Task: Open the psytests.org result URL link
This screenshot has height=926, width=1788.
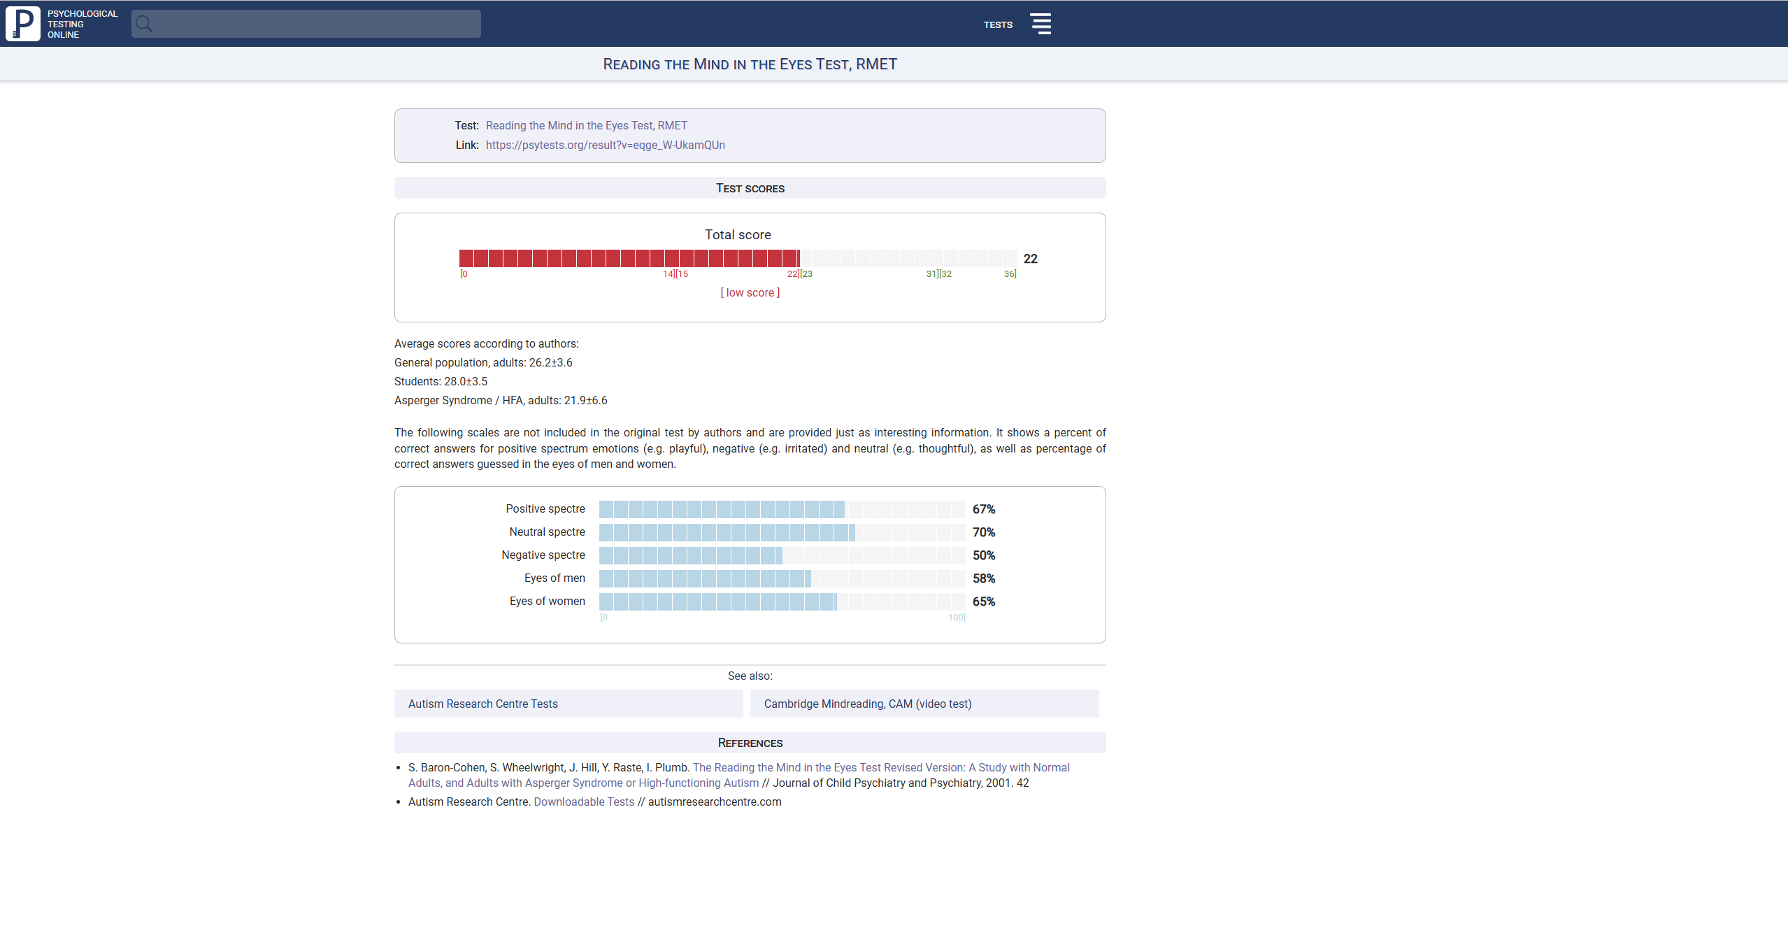Action: [x=605, y=145]
